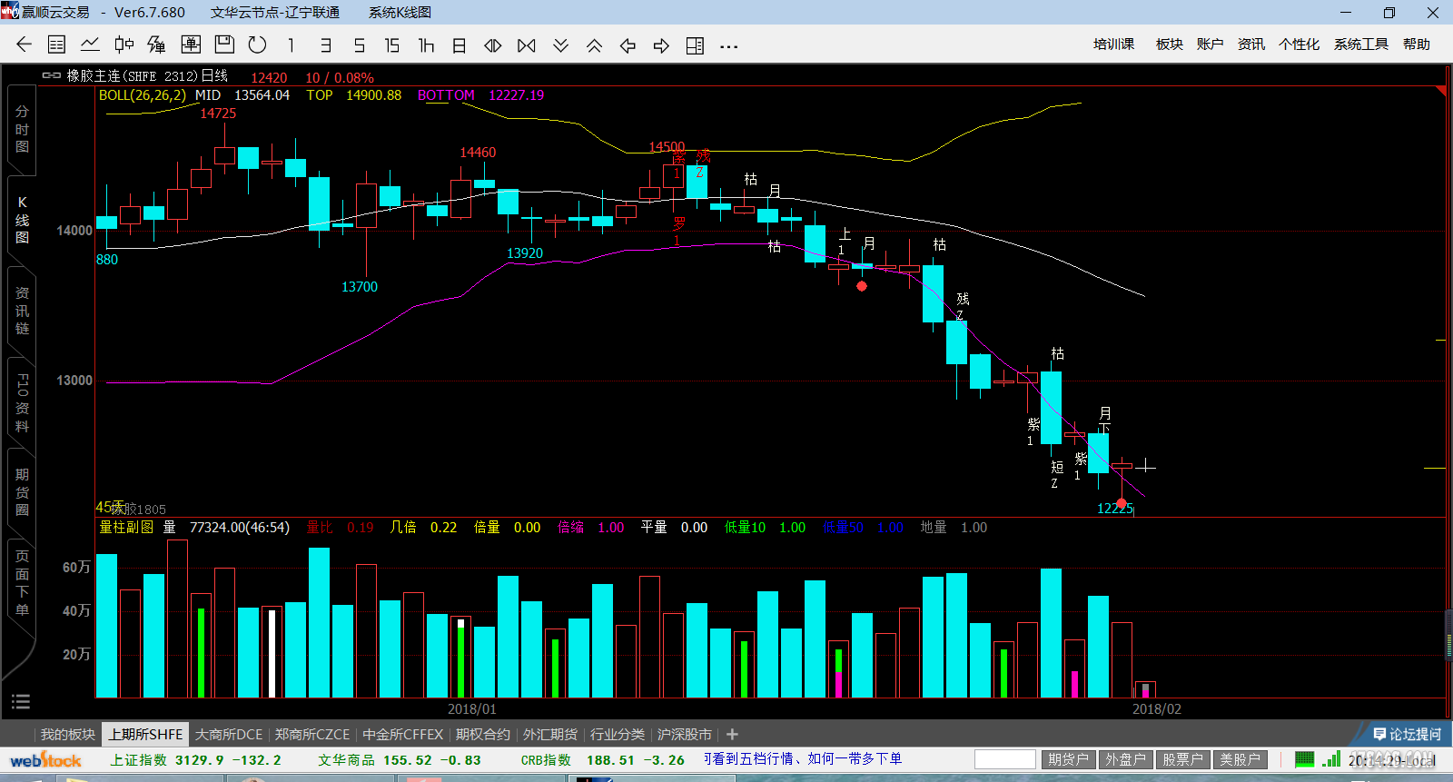The image size is (1453, 782).
Task: Select the 15-minute period button
Action: [x=392, y=45]
